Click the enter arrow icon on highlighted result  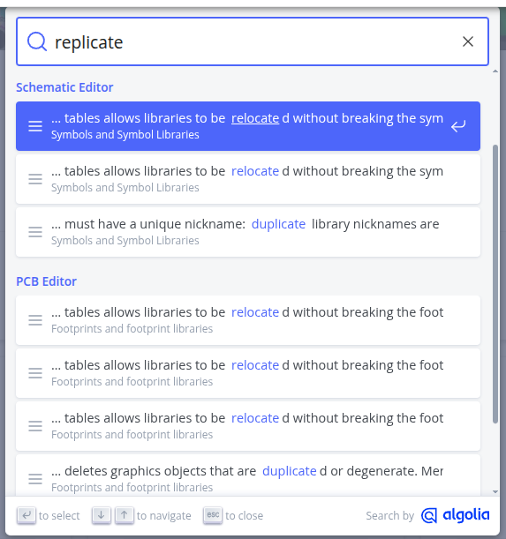click(458, 126)
